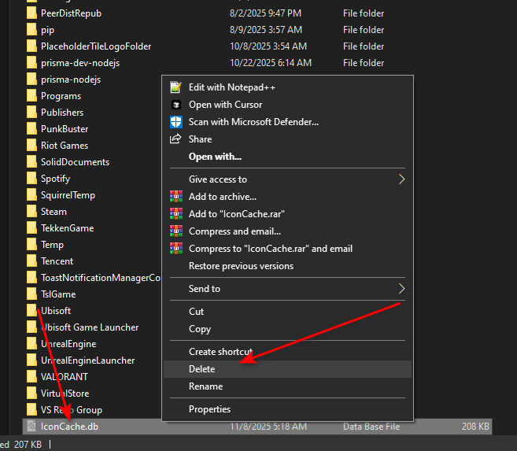Click the Cursor app icon in context menu
The height and width of the screenshot is (451, 517).
176,105
